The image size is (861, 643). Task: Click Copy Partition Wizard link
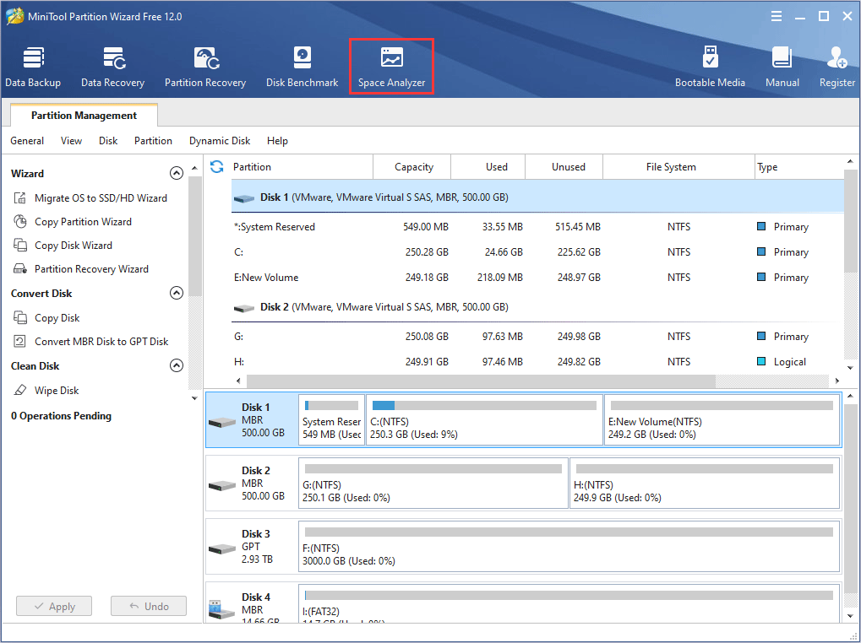click(x=83, y=221)
